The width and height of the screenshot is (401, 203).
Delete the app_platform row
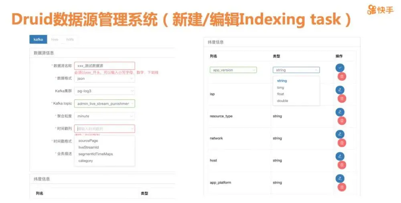pyautogui.click(x=342, y=187)
